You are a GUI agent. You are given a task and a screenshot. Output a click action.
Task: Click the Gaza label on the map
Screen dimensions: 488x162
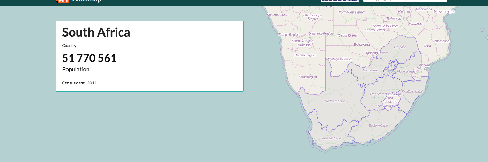click(427, 46)
